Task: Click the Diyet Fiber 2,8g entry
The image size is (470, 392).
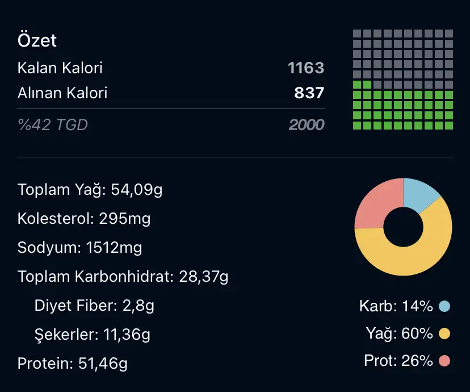Action: 94,306
